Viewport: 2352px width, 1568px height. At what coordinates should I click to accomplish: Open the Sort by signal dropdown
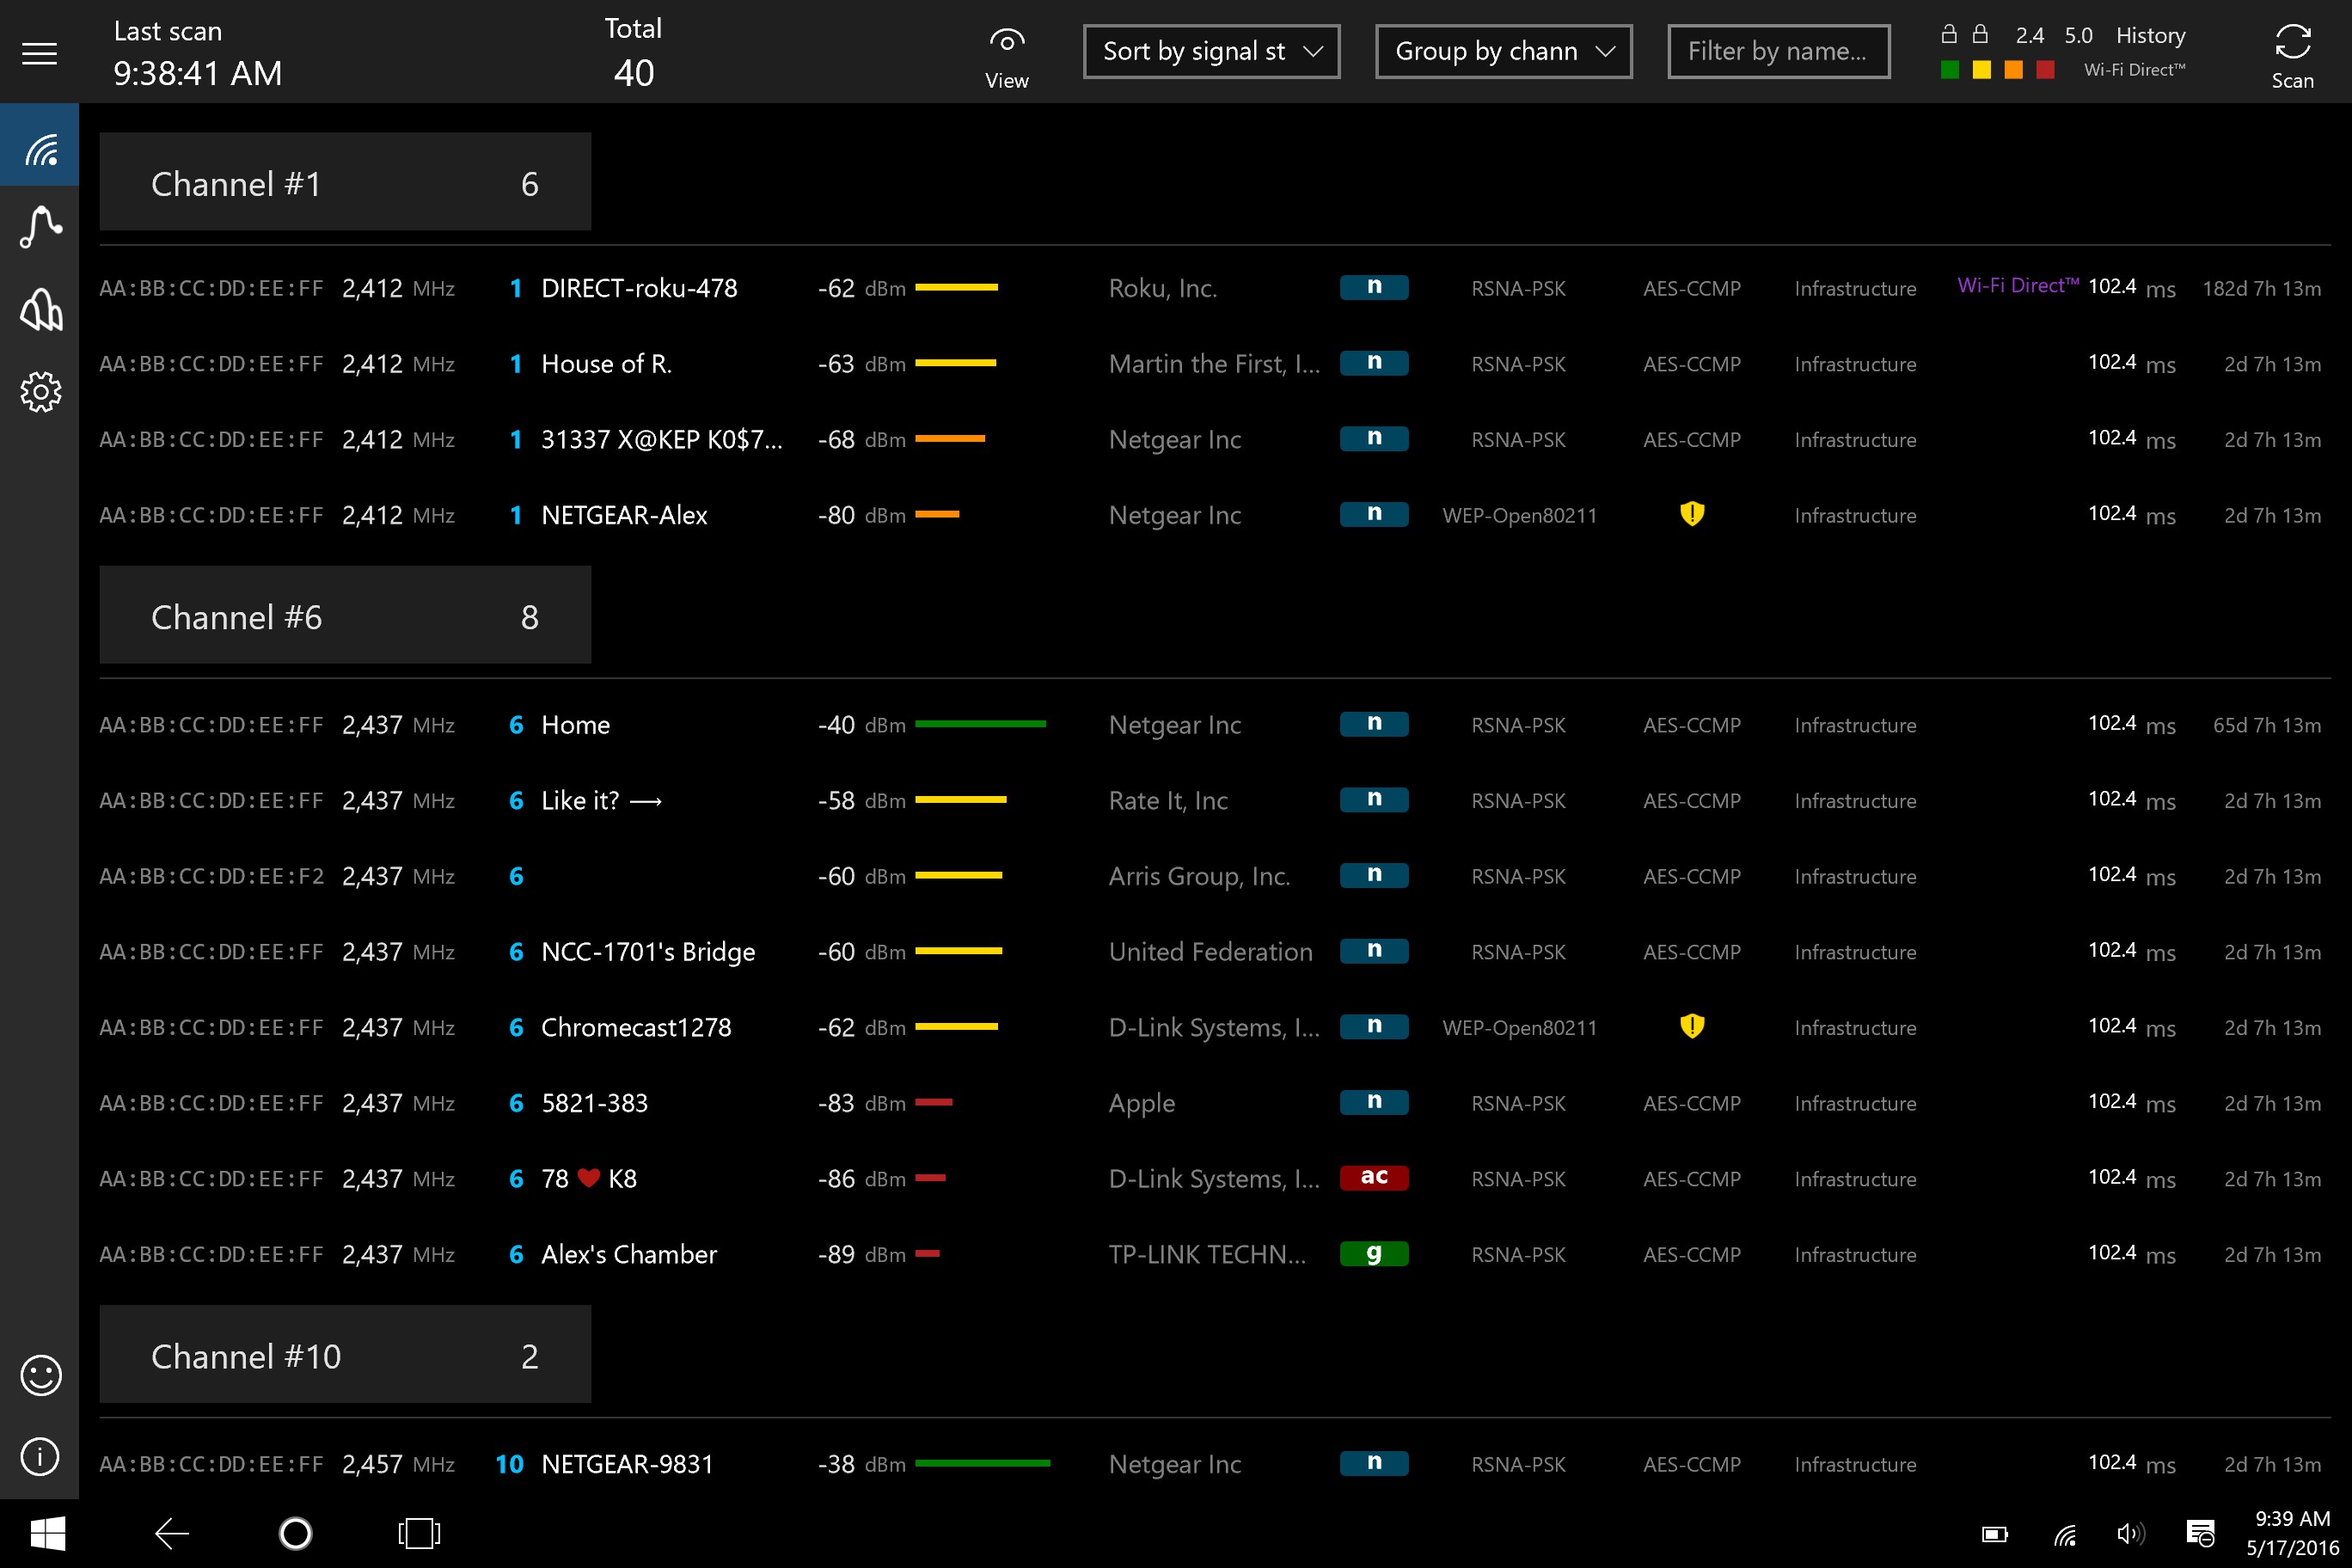[x=1211, y=51]
